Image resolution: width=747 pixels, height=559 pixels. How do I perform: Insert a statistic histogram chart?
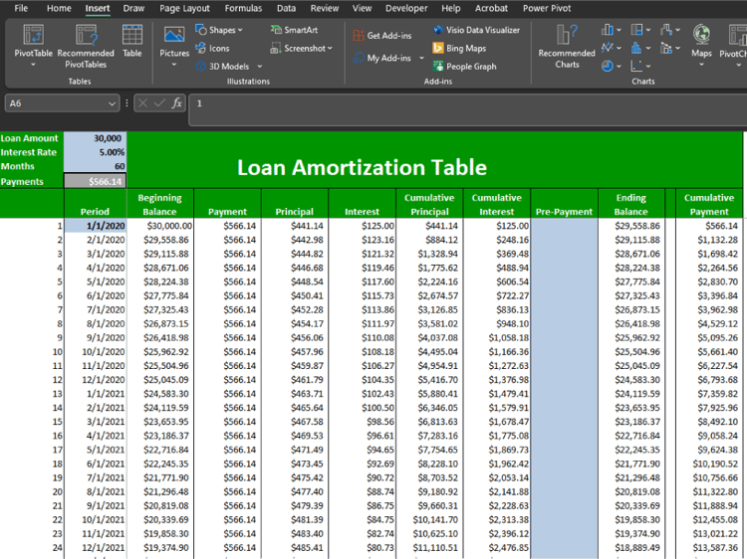coord(636,48)
